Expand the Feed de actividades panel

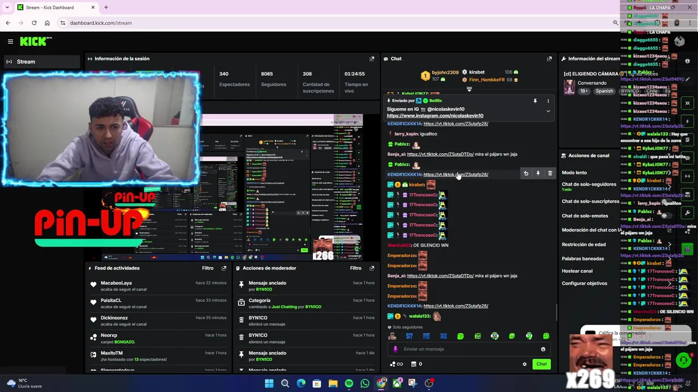click(x=224, y=268)
